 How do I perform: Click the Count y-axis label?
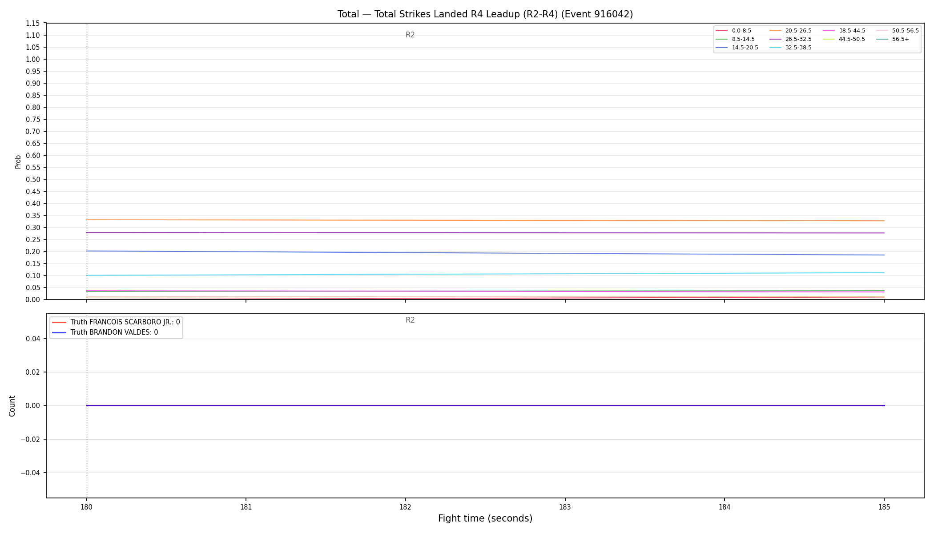click(x=12, y=406)
